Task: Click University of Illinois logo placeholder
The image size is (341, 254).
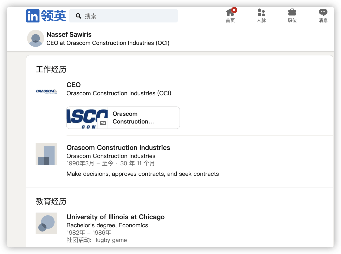Action: 46,223
